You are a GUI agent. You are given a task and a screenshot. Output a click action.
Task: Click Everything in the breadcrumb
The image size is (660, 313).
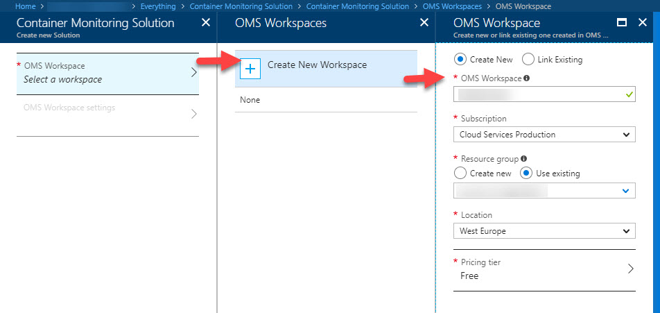158,6
